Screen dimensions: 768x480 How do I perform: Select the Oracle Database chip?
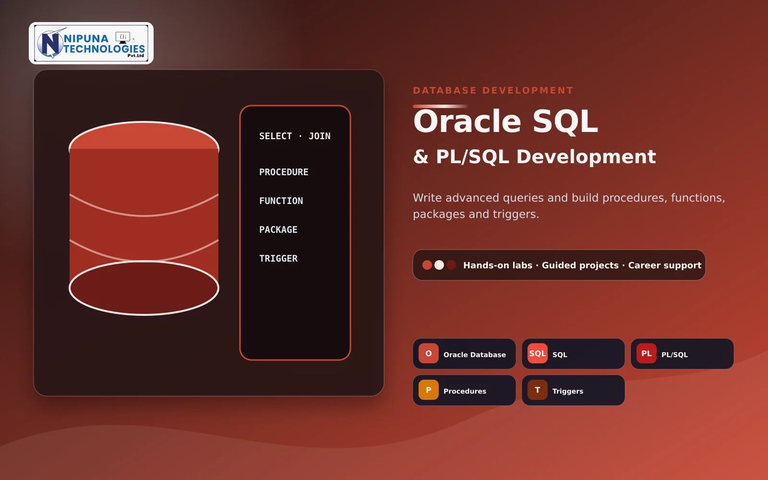[x=464, y=354]
